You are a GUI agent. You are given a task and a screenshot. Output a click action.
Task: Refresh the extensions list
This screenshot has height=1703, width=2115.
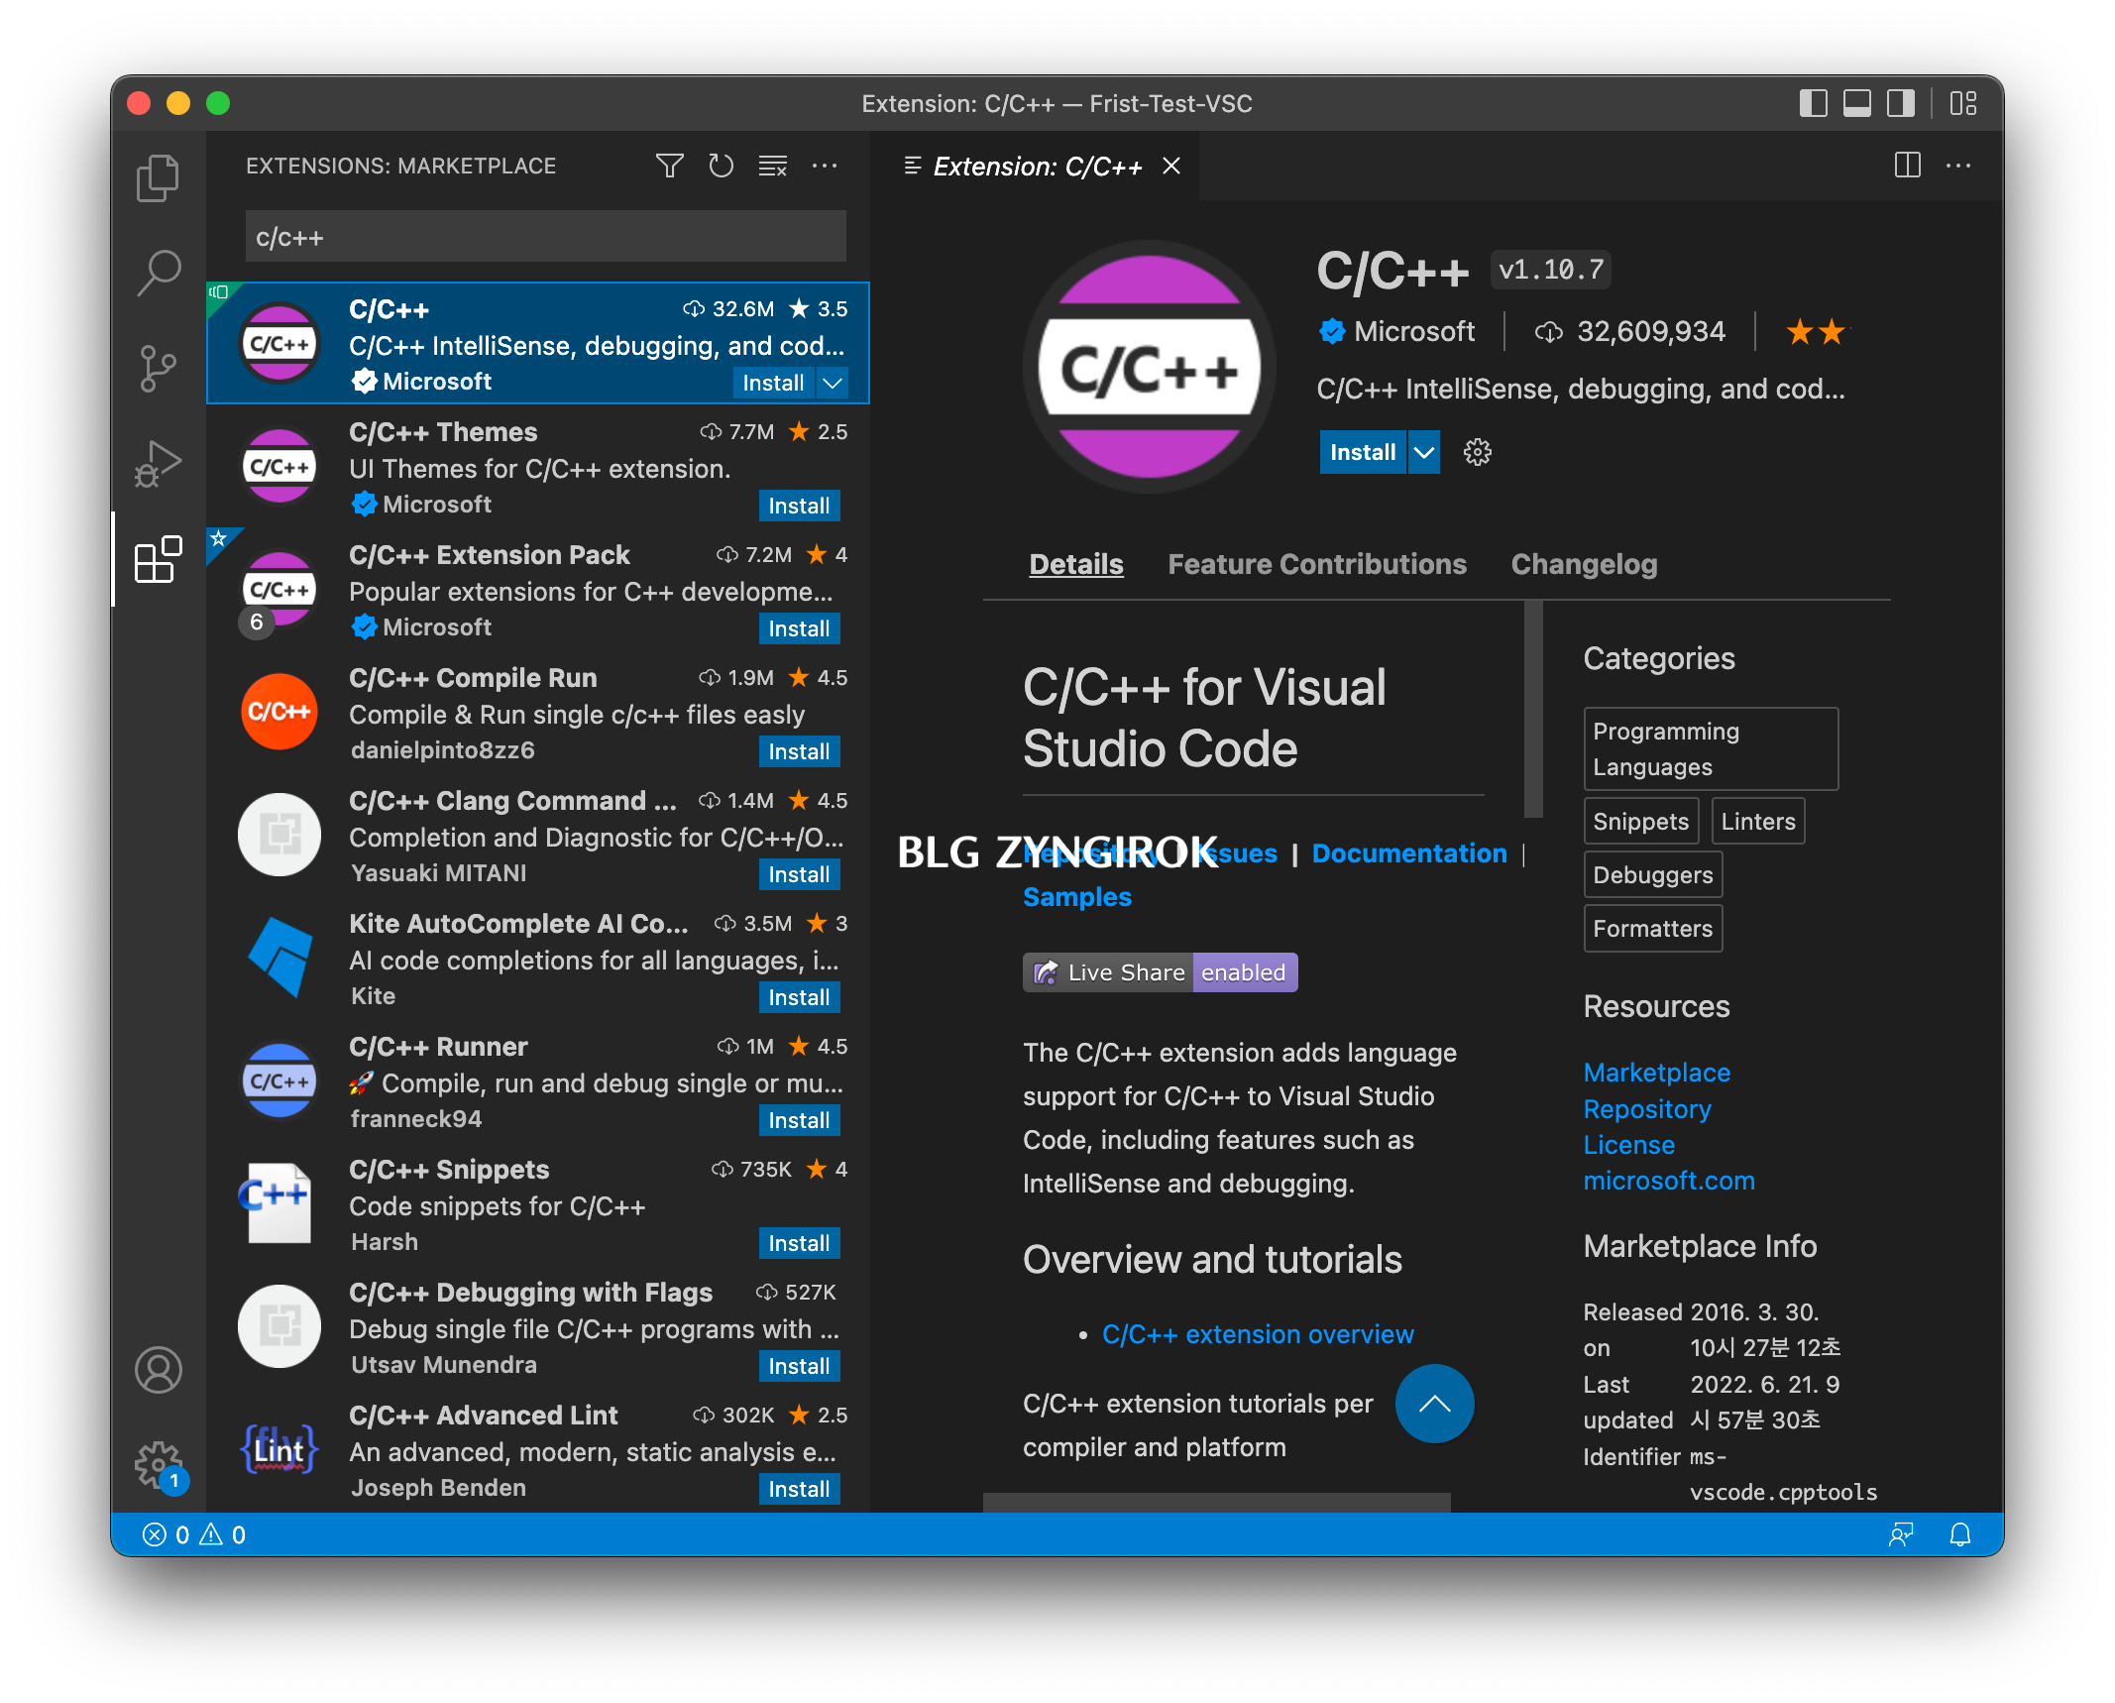(722, 166)
